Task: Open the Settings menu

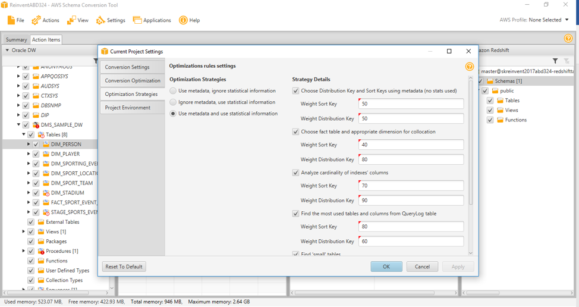Action: 111,20
